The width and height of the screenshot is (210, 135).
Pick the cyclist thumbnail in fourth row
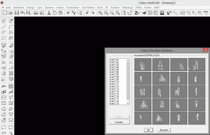click(143, 105)
